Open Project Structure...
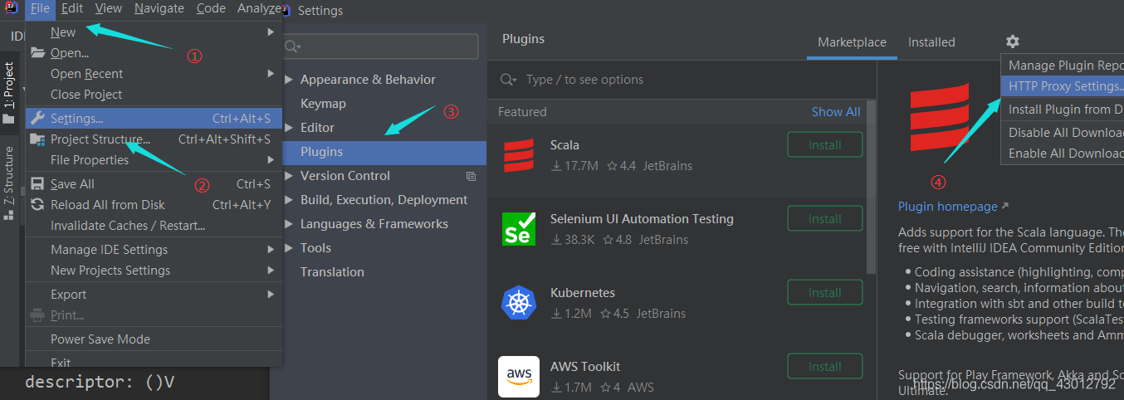This screenshot has height=400, width=1124. [154, 139]
